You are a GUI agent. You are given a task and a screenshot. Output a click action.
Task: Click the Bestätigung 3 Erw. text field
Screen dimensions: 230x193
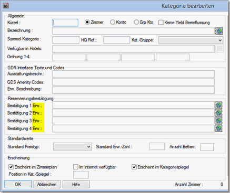[133, 121]
